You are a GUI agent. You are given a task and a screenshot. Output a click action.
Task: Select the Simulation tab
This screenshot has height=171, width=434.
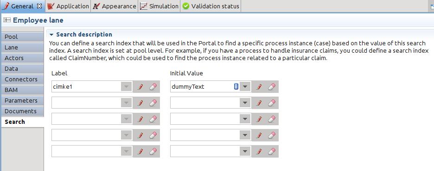159,6
